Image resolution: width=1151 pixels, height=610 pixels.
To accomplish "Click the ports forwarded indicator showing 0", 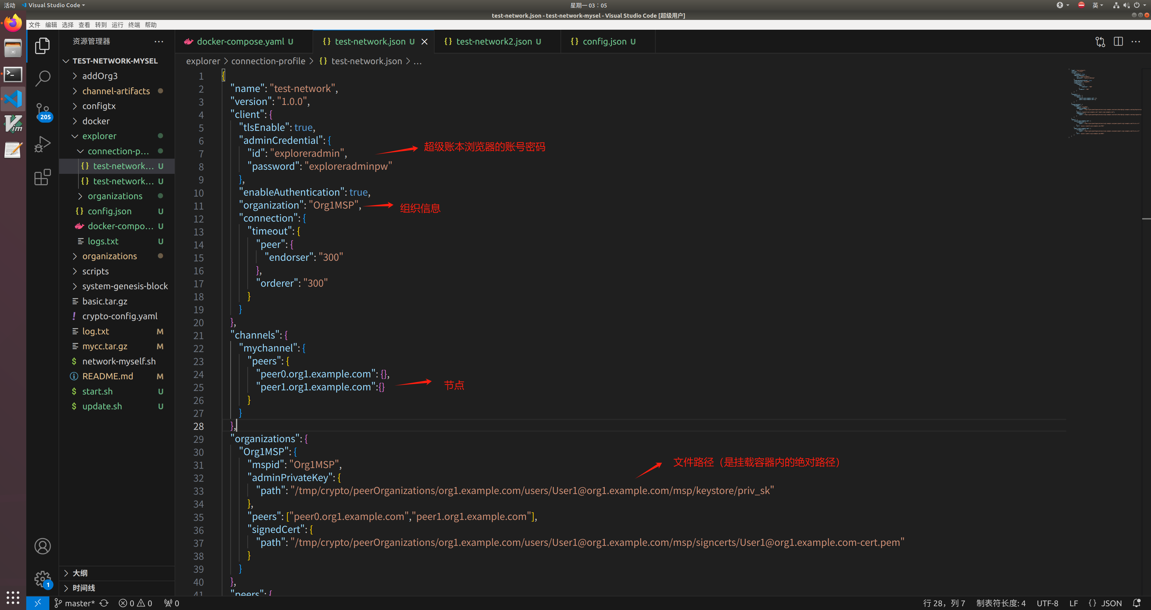I will point(171,603).
